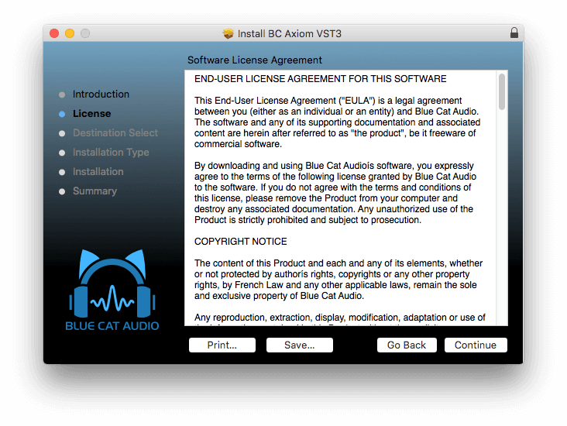Screen dimensions: 567x426
Task: Click the Destination Select step
Action: pyautogui.click(x=115, y=133)
